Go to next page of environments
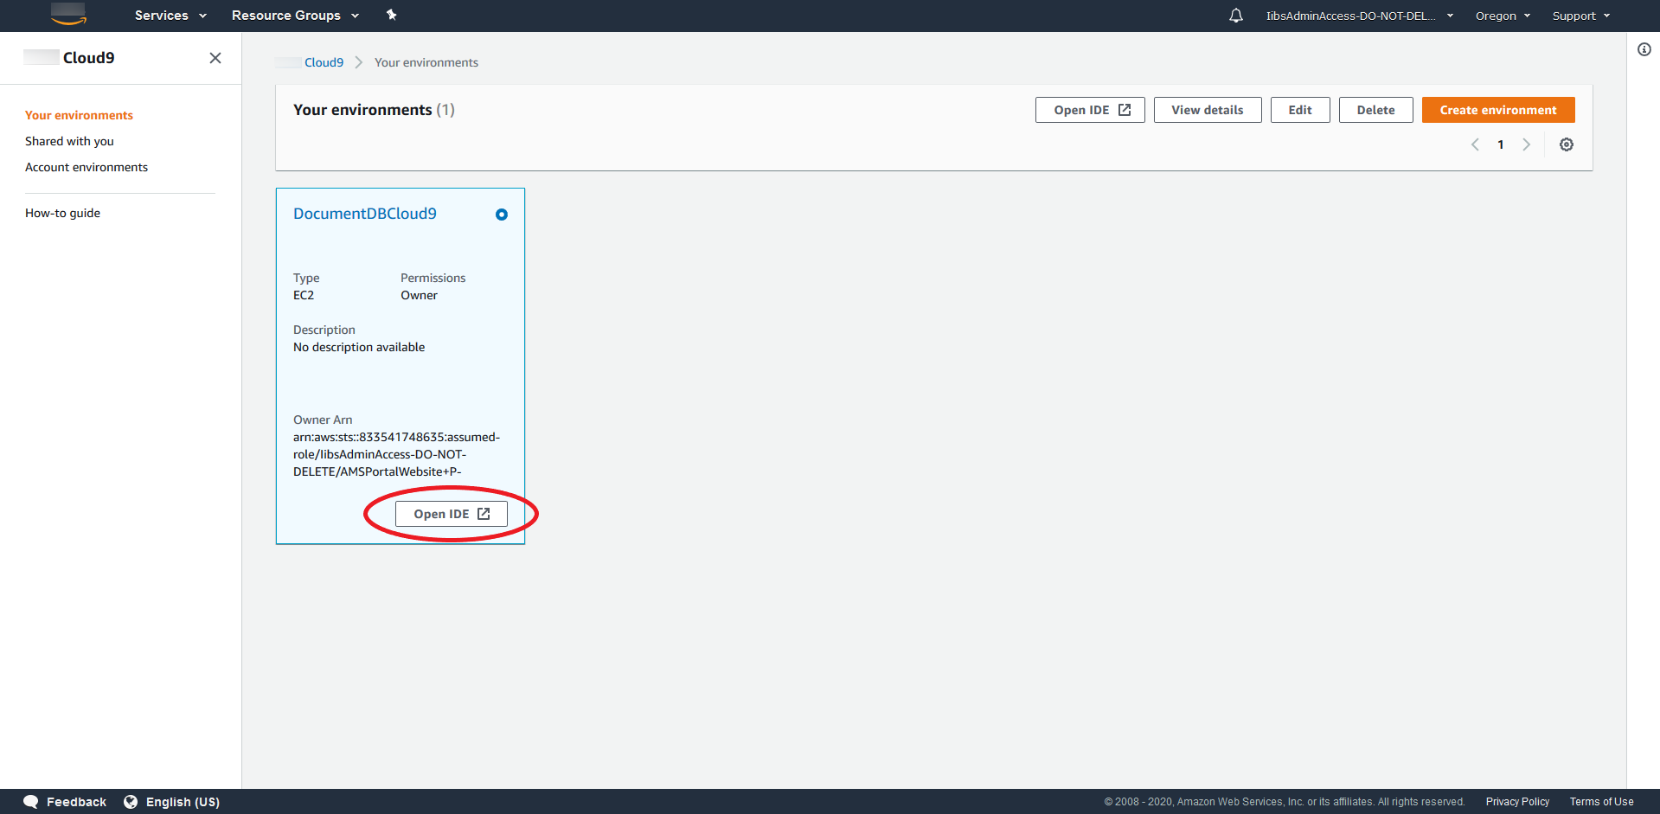 [x=1526, y=144]
